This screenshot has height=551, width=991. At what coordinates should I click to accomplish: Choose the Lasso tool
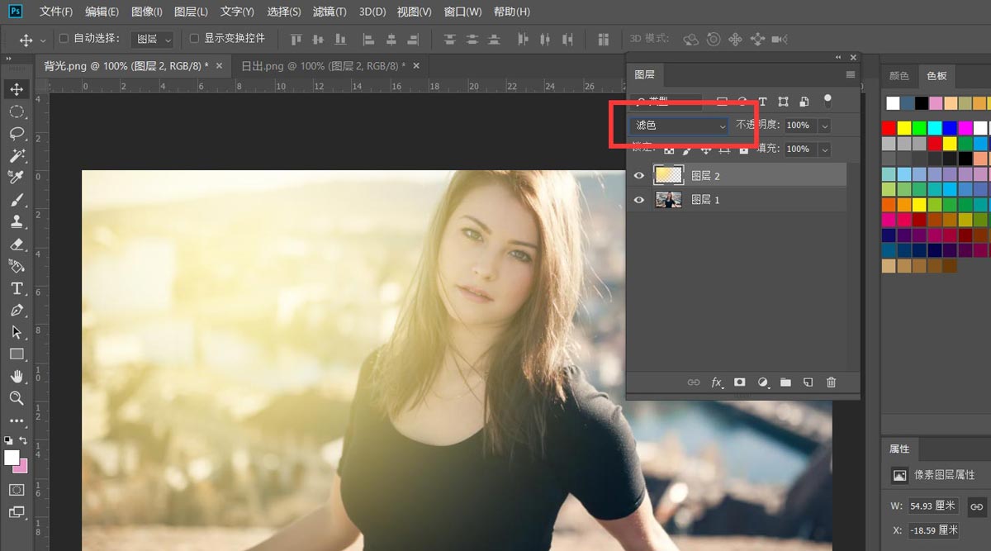pyautogui.click(x=17, y=133)
